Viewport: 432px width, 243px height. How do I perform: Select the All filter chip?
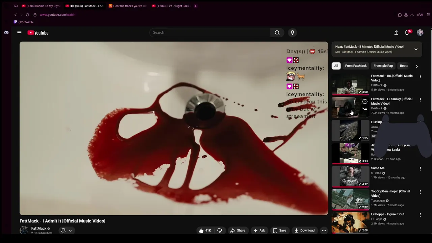pyautogui.click(x=336, y=66)
